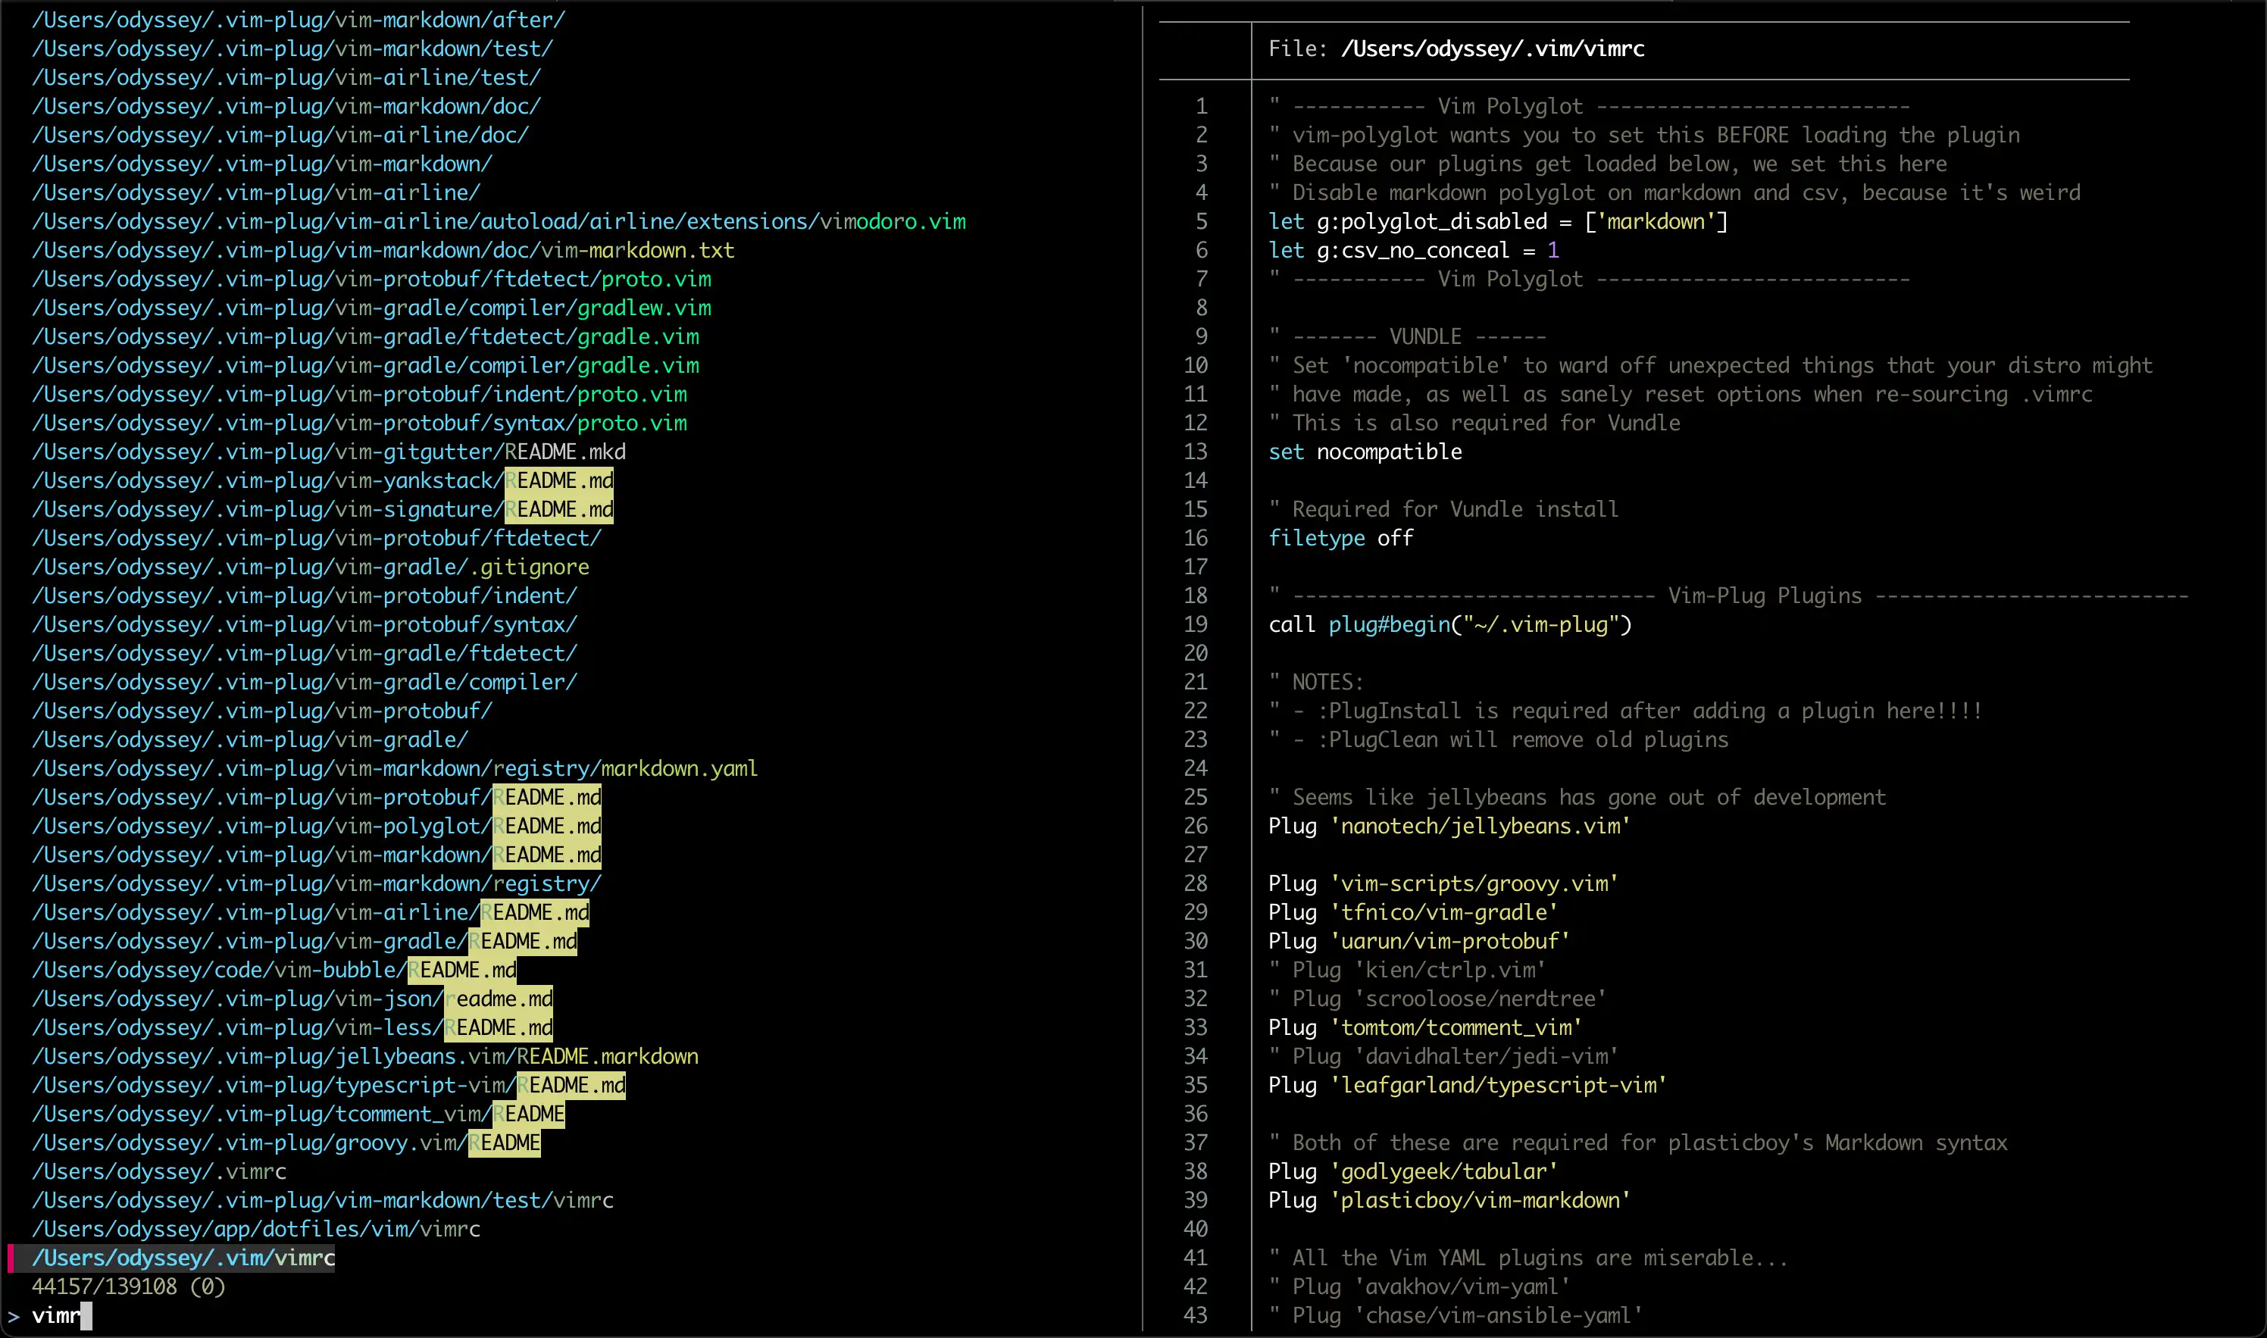Select jellybeans.vim/README.markdown result
This screenshot has width=2267, height=1338.
(x=365, y=1056)
